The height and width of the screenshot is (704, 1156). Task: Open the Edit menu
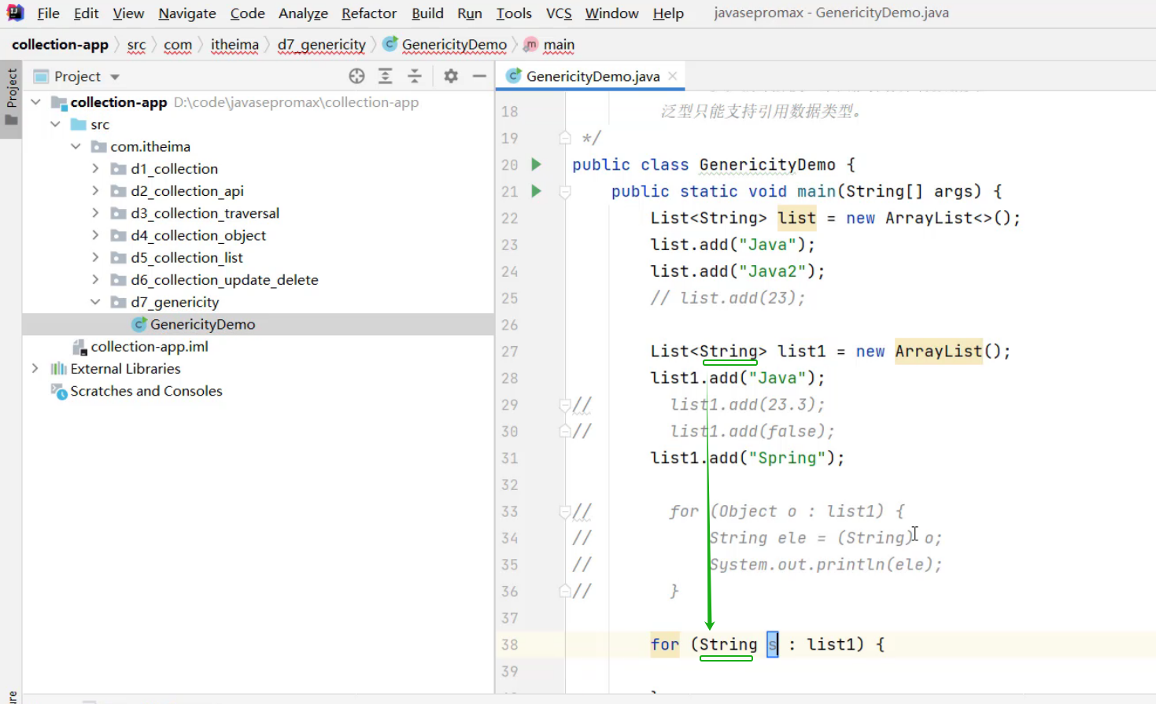coord(86,13)
